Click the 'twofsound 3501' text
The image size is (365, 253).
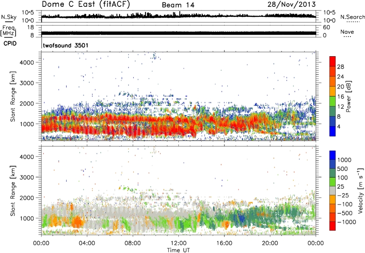pos(66,45)
